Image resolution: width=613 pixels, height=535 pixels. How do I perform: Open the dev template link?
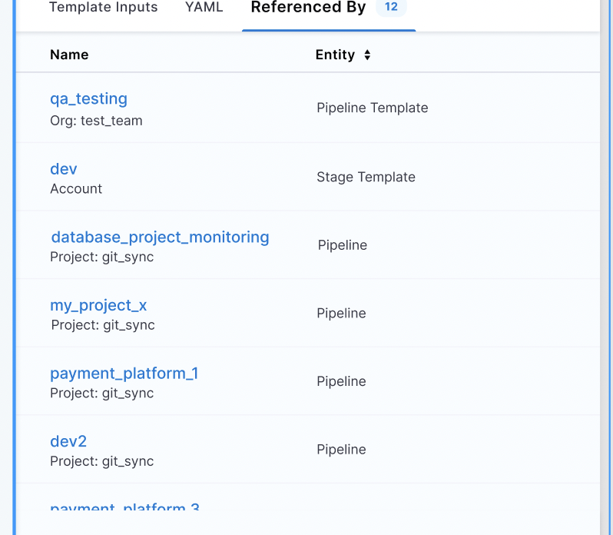[x=64, y=168]
